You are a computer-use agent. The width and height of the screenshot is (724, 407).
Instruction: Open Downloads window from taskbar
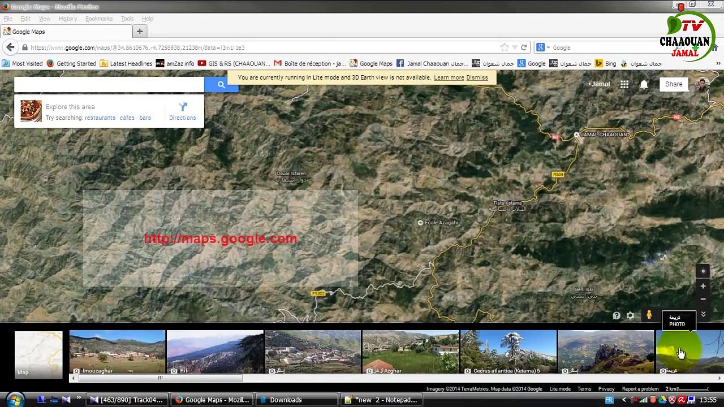coord(286,400)
